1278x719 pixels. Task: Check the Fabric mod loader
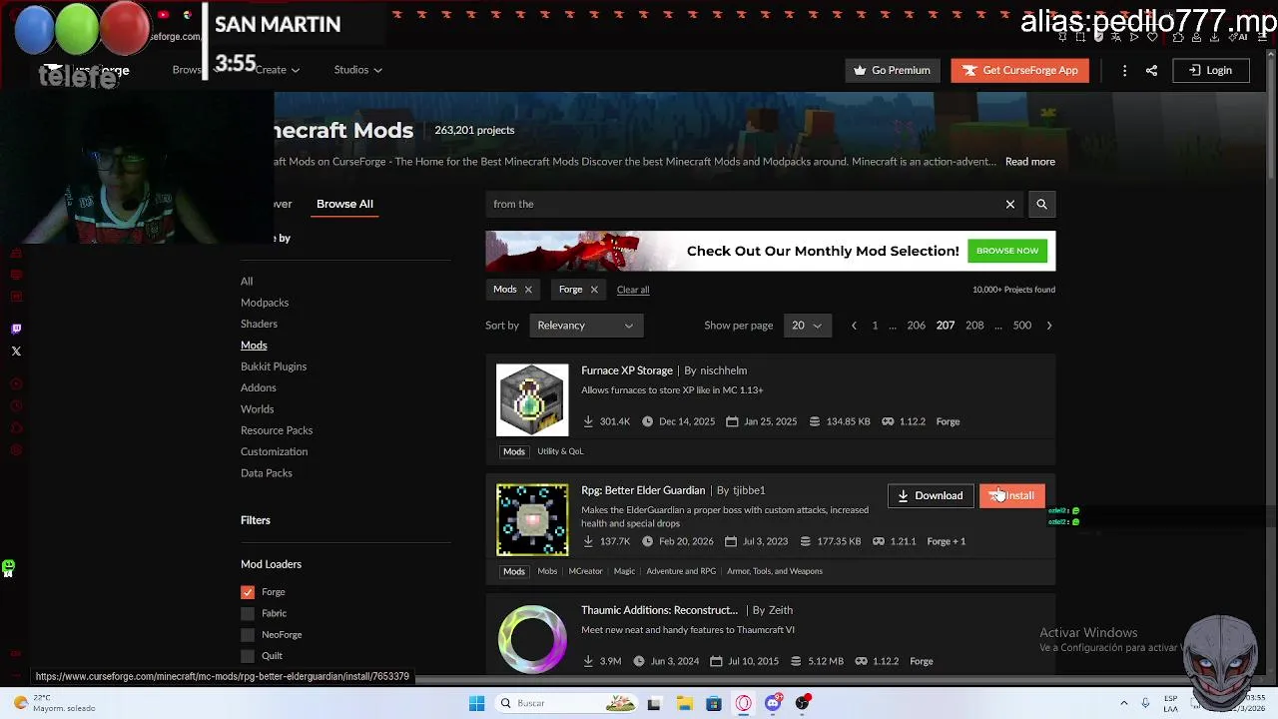(x=248, y=613)
